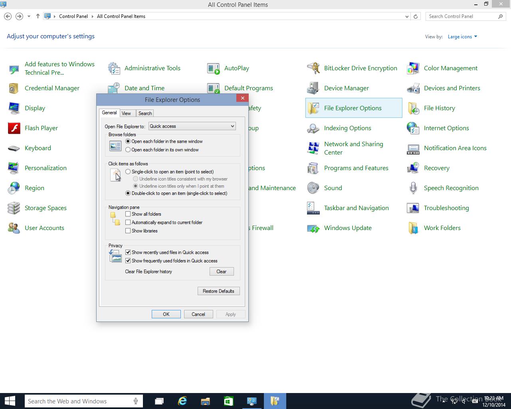Click Programs and Features icon
The height and width of the screenshot is (409, 511).
tap(313, 168)
